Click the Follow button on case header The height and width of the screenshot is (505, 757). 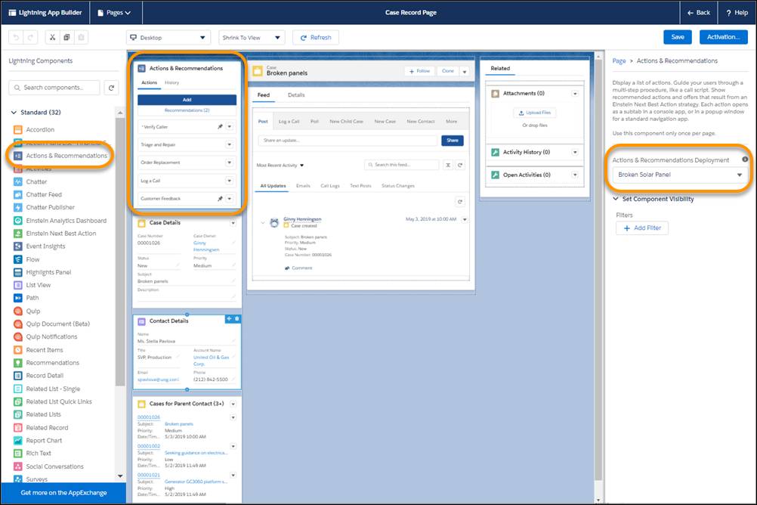[419, 71]
